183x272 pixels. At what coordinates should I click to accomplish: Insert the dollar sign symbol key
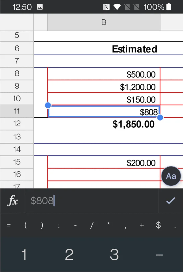click(x=158, y=225)
